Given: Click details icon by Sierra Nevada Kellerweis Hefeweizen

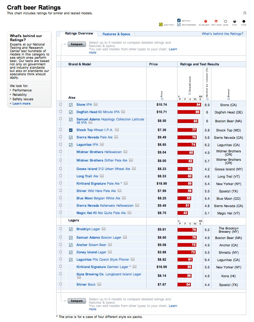Looking at the screenshot, I should pos(137,205).
